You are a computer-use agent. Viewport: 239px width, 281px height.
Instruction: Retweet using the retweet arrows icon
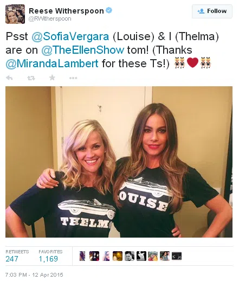click(x=31, y=78)
